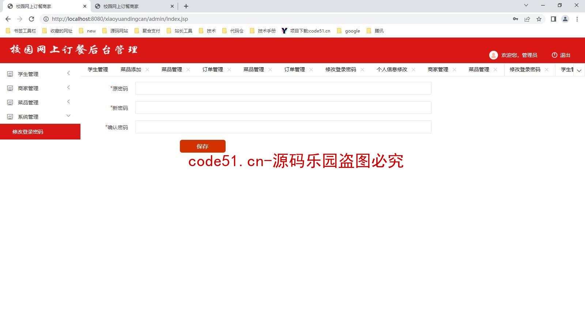
Task: Open the 代码仓 bookmark folder
Action: (233, 31)
